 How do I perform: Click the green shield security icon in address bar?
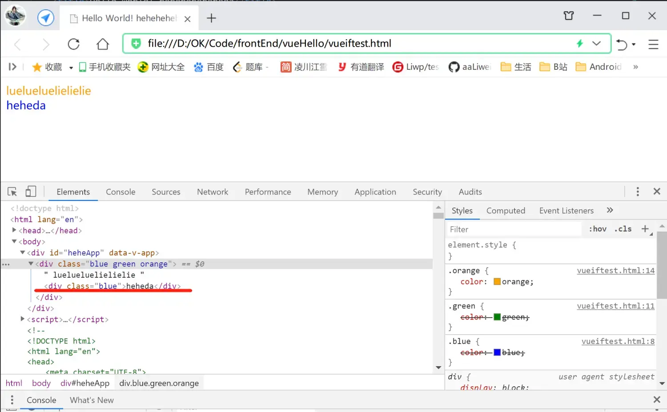point(136,44)
